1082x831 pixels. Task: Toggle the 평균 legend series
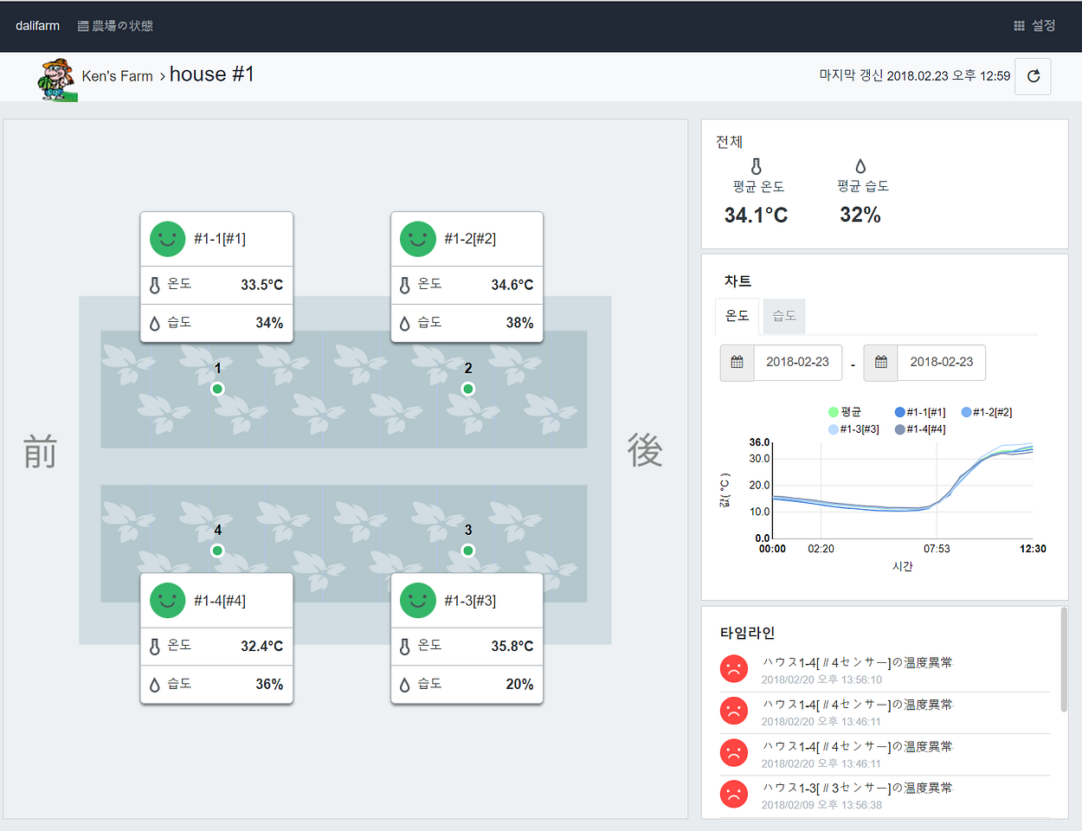(845, 412)
